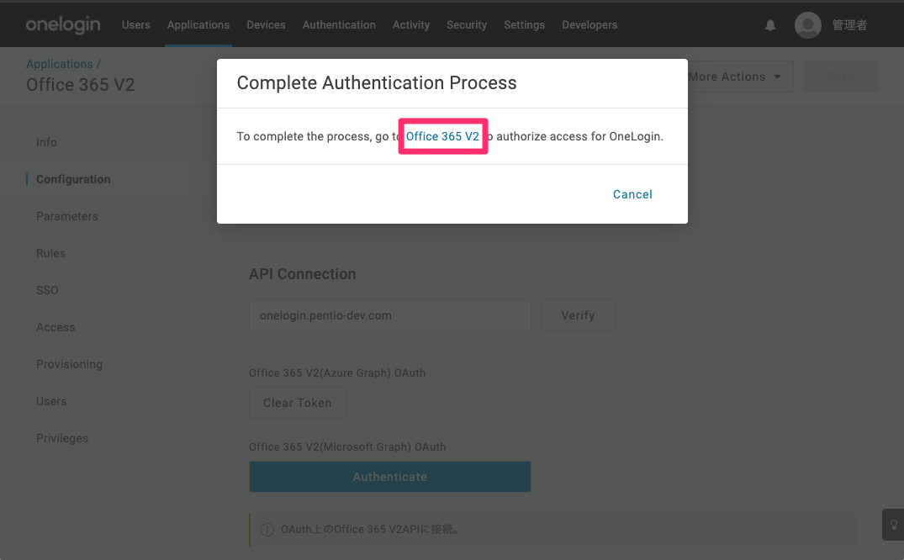
Task: Open the Users top menu
Action: (x=136, y=24)
